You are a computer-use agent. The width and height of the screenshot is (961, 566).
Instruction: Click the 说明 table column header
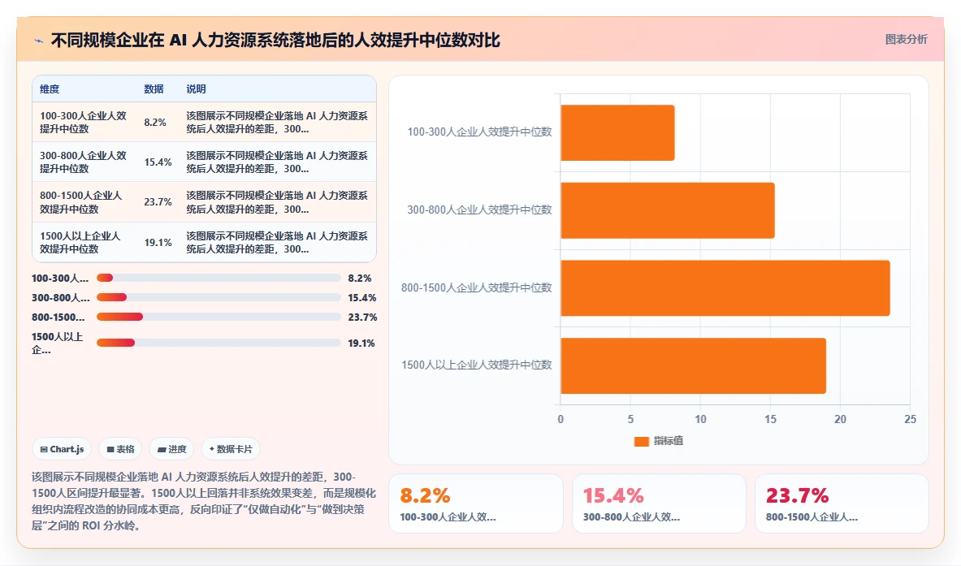click(196, 89)
